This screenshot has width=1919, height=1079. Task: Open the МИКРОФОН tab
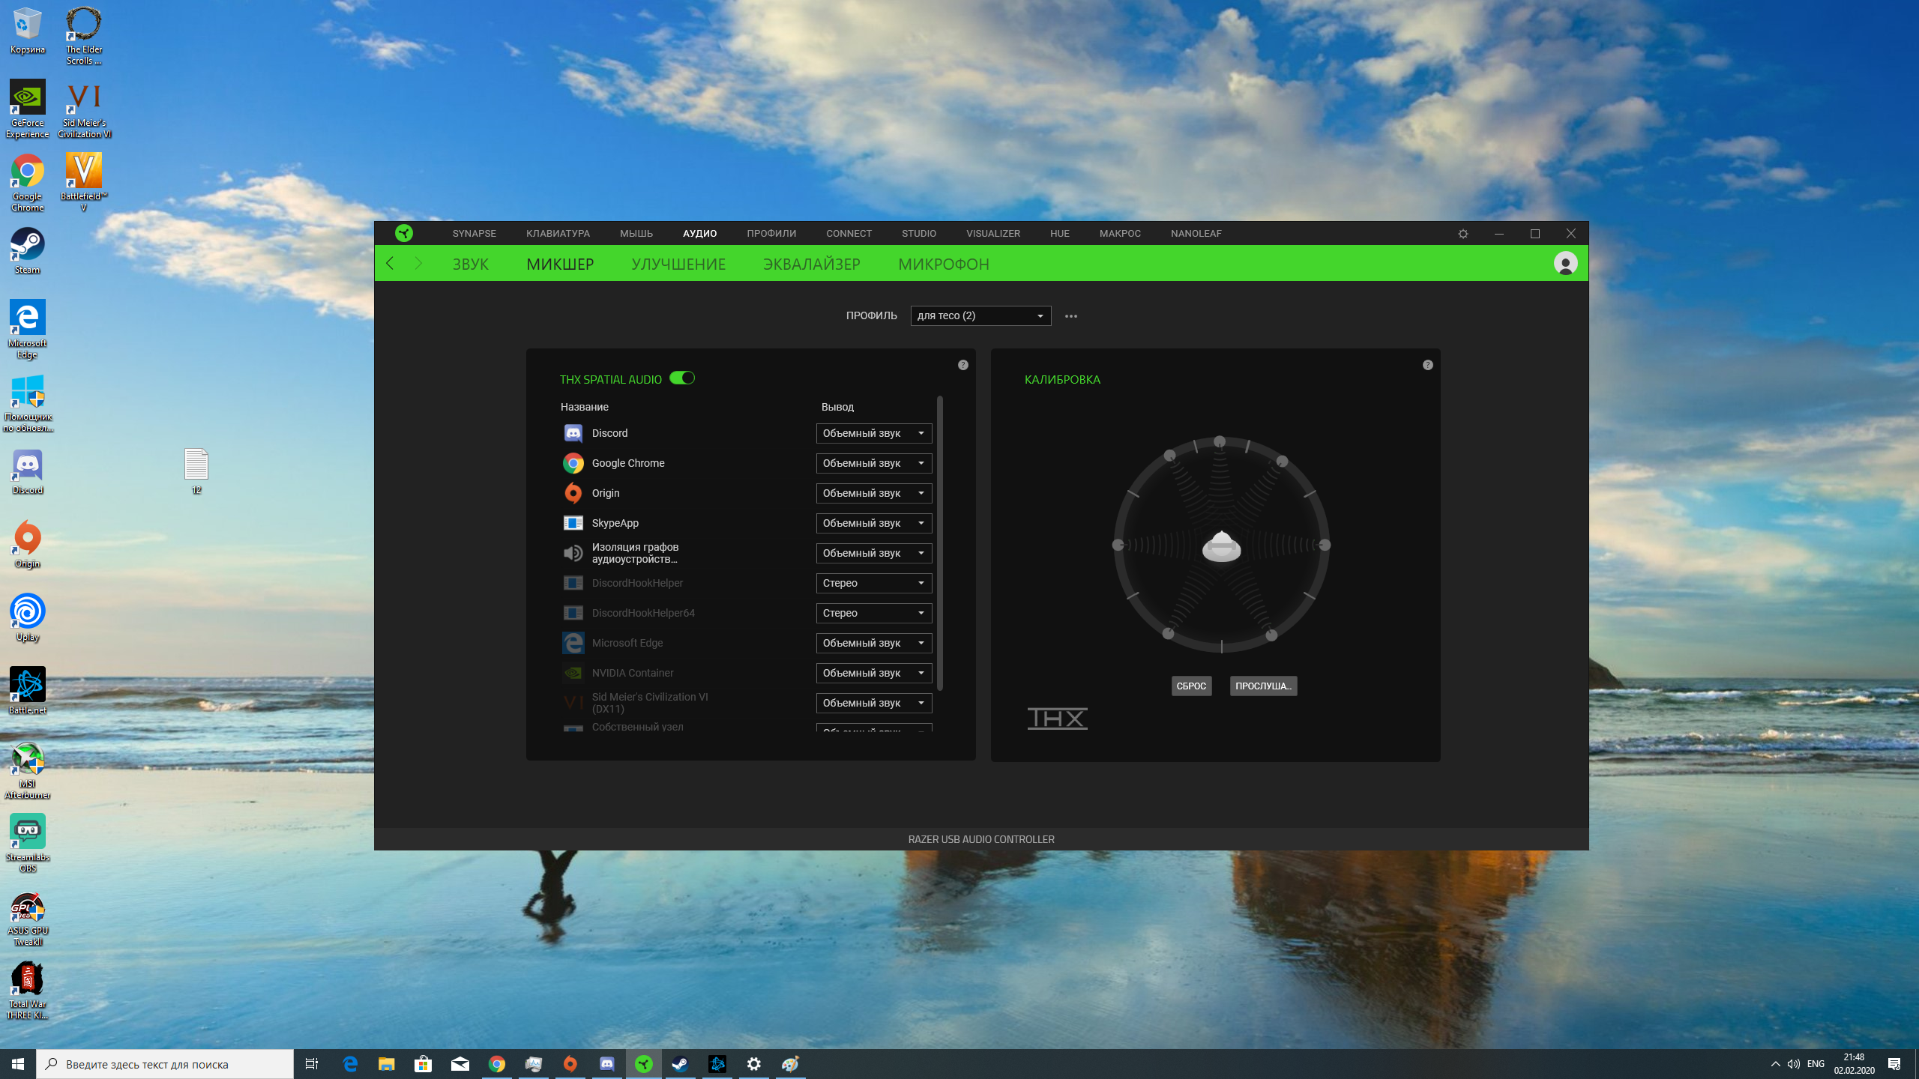[x=943, y=264]
